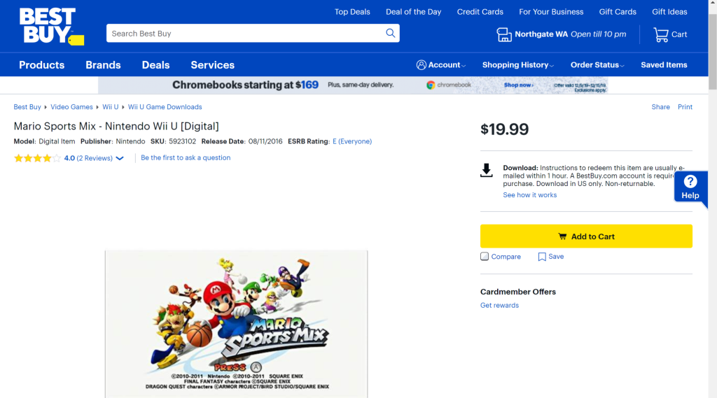Click the Account profile icon

coord(422,65)
